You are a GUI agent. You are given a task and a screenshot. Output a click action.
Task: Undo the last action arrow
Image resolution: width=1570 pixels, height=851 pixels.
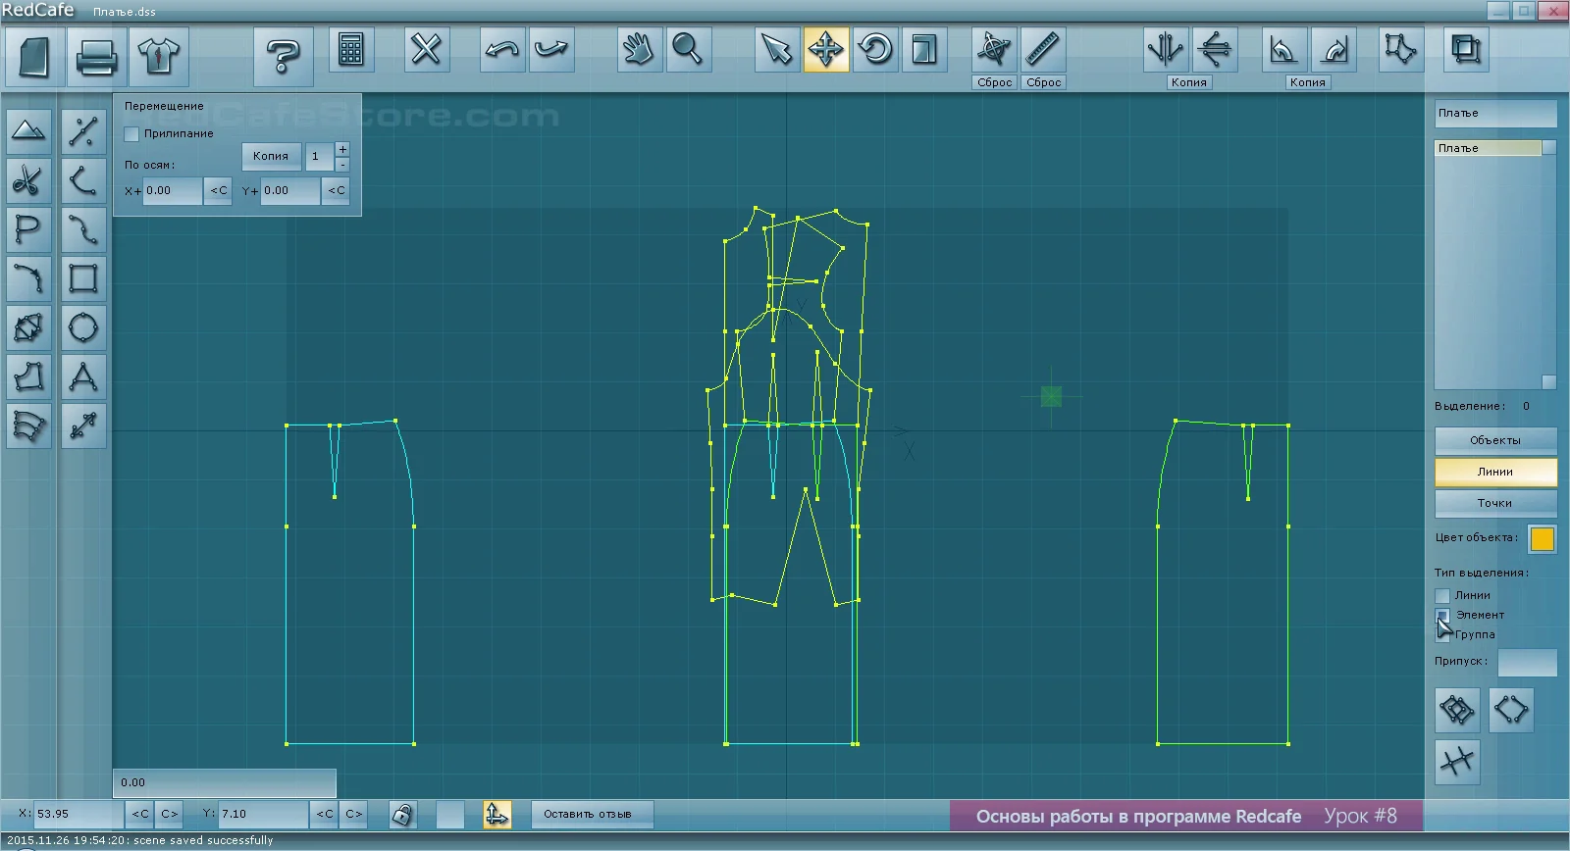pyautogui.click(x=502, y=49)
